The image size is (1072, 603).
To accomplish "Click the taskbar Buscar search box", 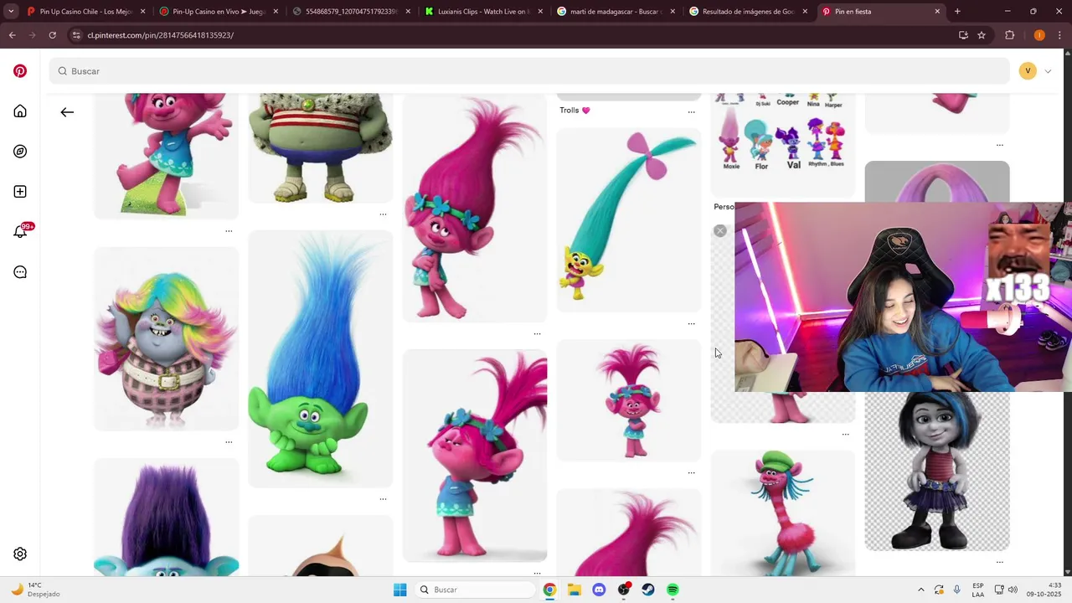I will pyautogui.click(x=475, y=590).
